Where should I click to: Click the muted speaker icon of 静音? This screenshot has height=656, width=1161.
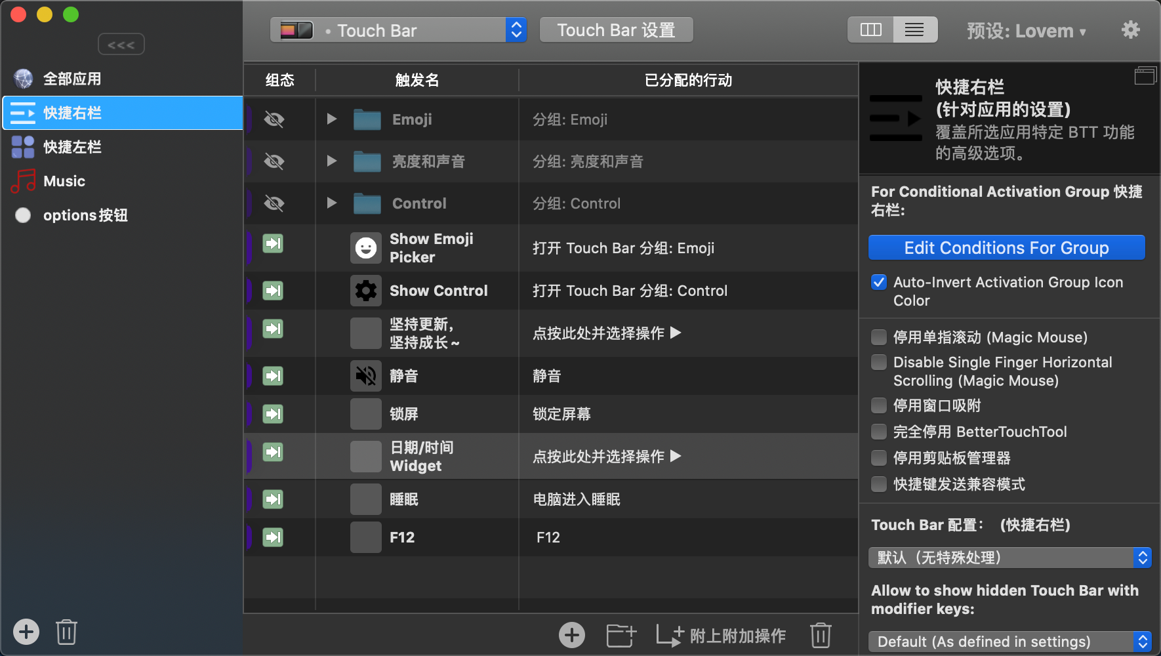point(366,376)
